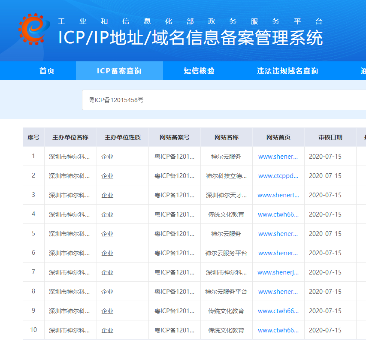Click sequence number 10 cell

[x=33, y=330]
